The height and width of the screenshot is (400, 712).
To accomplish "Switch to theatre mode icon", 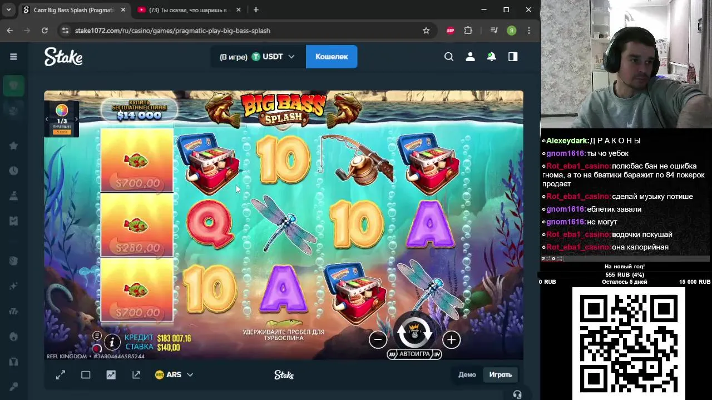I will [86, 375].
